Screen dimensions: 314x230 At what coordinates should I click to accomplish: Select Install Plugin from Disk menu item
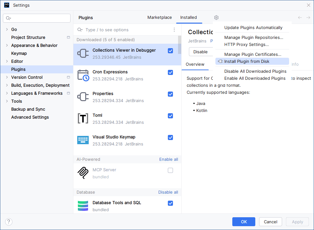point(247,61)
